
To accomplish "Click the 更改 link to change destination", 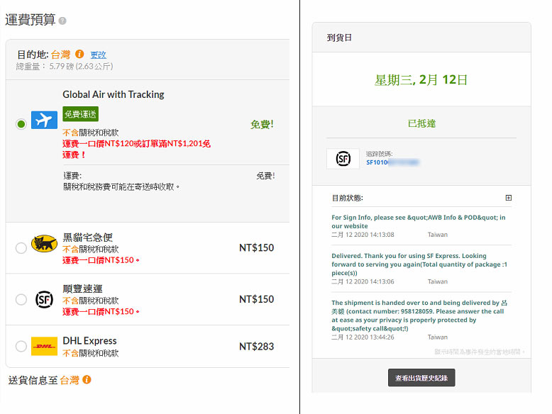I will (x=98, y=55).
